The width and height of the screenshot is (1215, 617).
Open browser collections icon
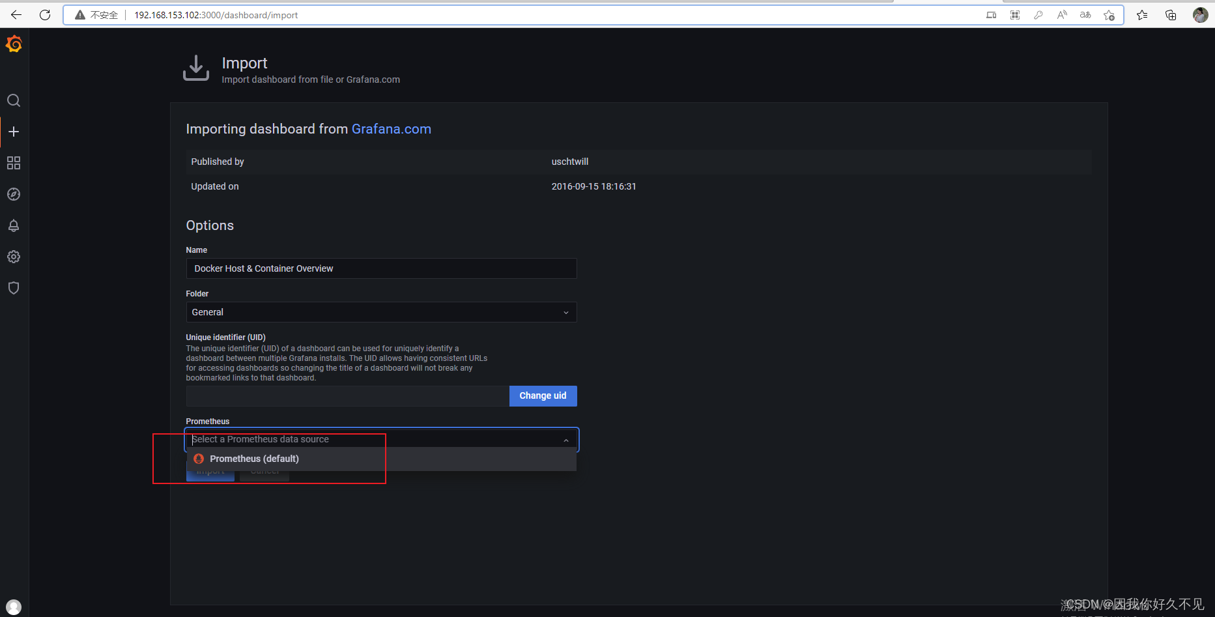pos(1171,15)
